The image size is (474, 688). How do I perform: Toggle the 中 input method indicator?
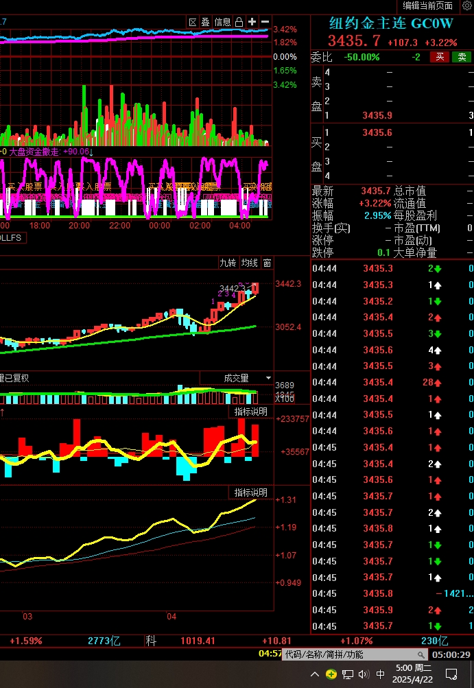point(381,674)
